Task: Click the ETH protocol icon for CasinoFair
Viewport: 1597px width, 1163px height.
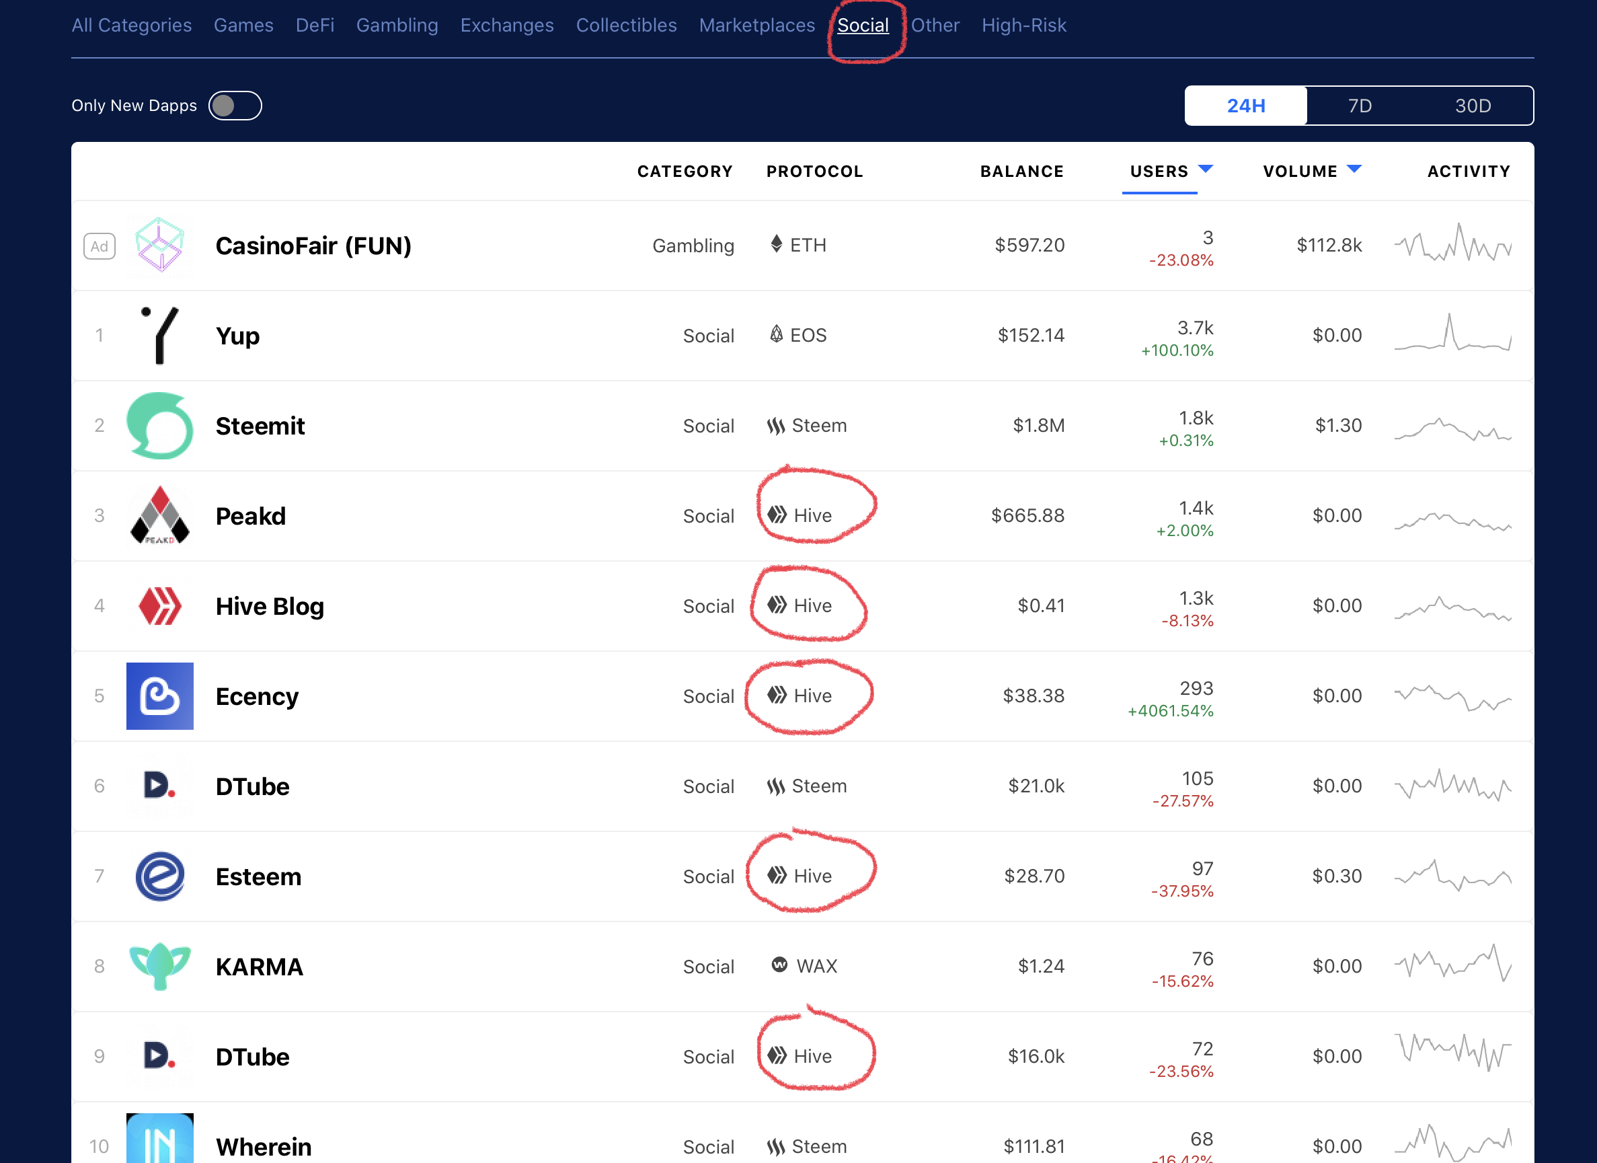Action: (x=776, y=244)
